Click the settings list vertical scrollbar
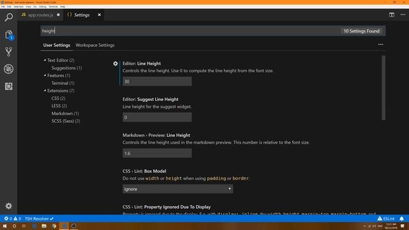 click(x=383, y=88)
